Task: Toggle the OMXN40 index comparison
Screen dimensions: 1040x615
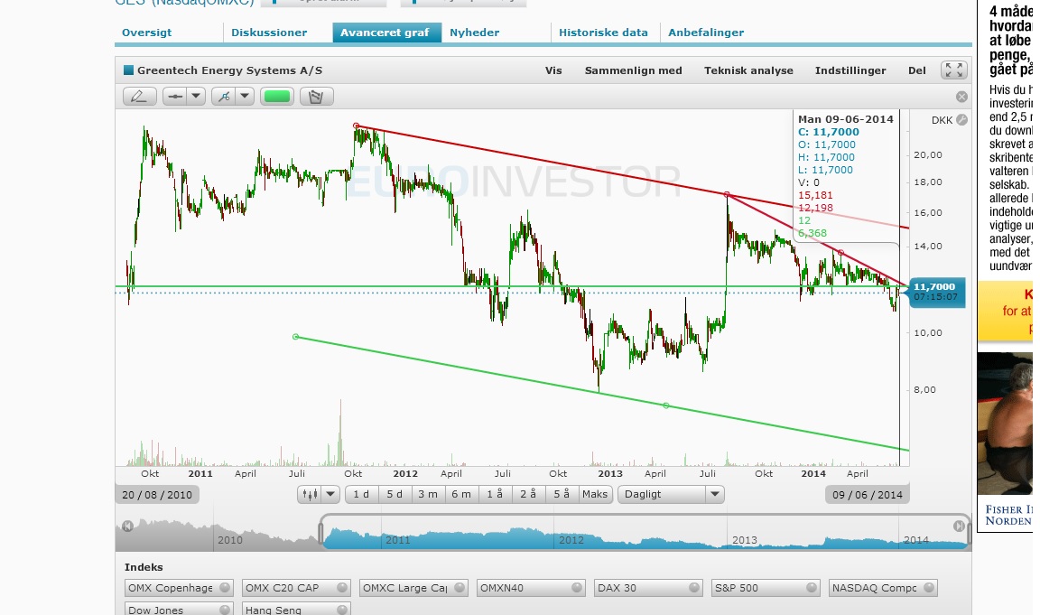Action: (x=531, y=588)
